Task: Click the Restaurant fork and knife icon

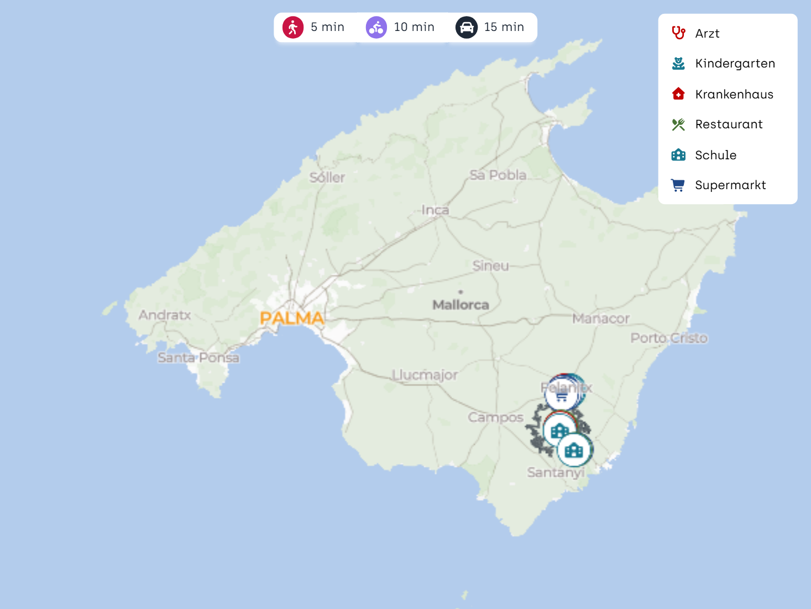Action: tap(678, 124)
